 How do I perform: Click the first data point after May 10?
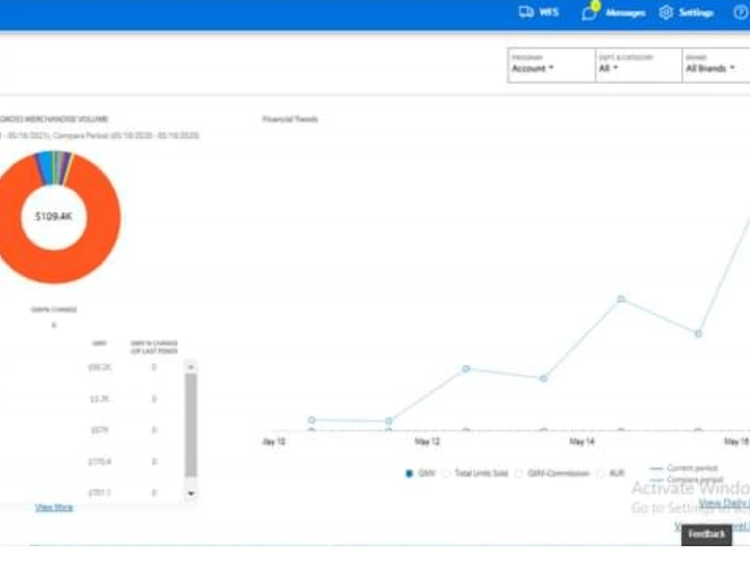(x=311, y=420)
